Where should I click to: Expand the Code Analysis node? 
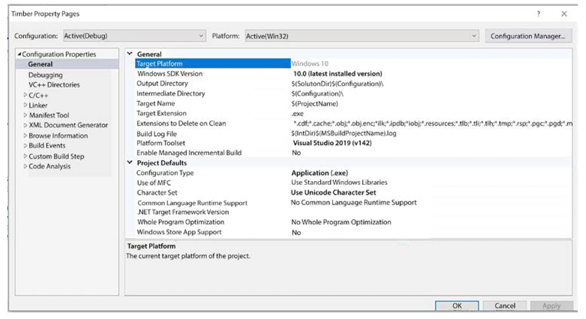25,166
